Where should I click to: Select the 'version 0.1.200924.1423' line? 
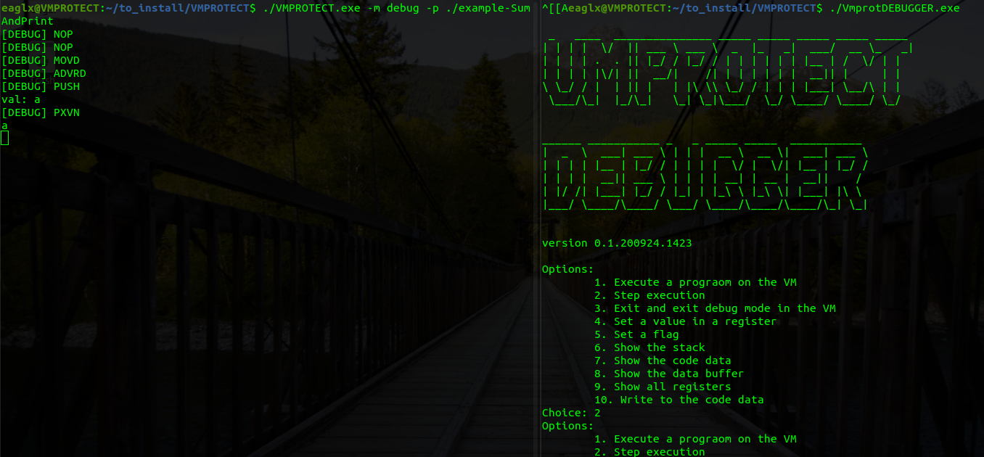(x=617, y=243)
